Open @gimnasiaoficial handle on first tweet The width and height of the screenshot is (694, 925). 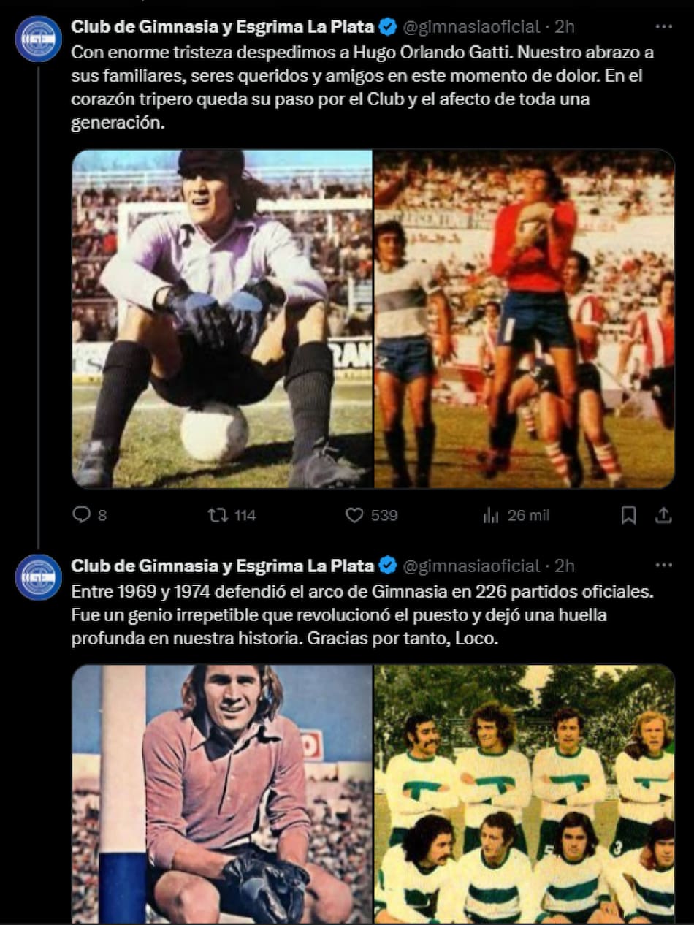point(471,27)
